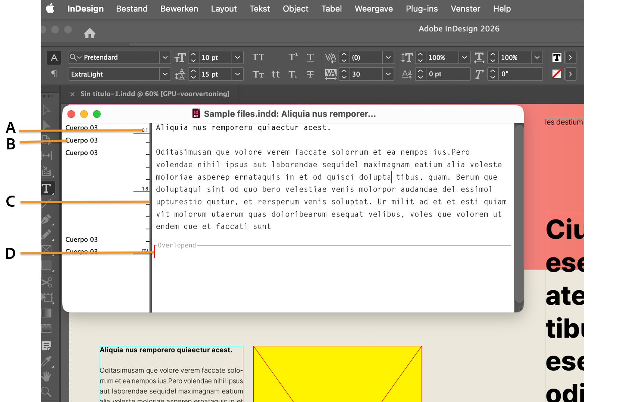
Task: Expand the ExtraLight font style dropdown
Action: pyautogui.click(x=165, y=74)
